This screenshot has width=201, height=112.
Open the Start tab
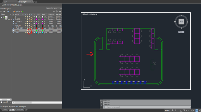[x=6, y=2]
